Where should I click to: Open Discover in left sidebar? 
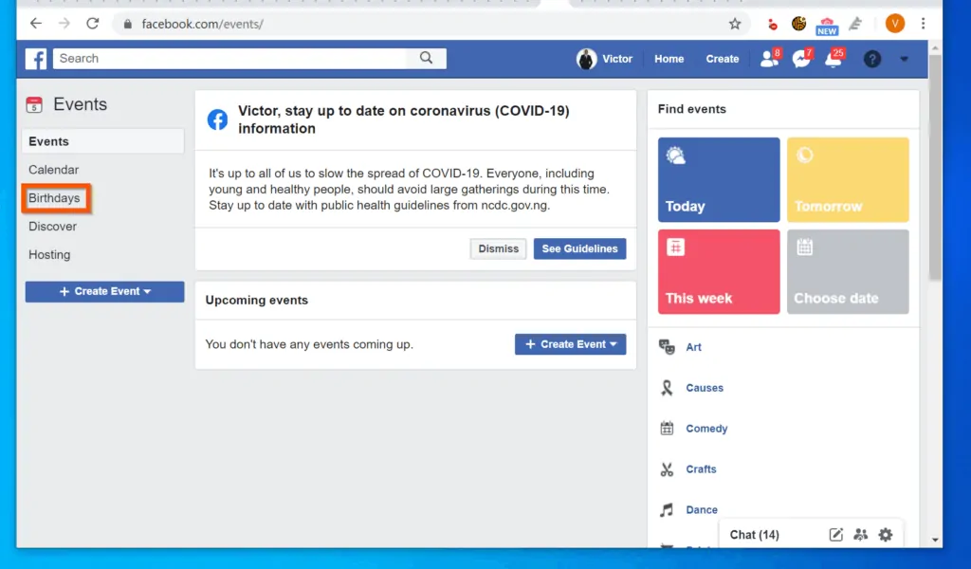point(53,227)
